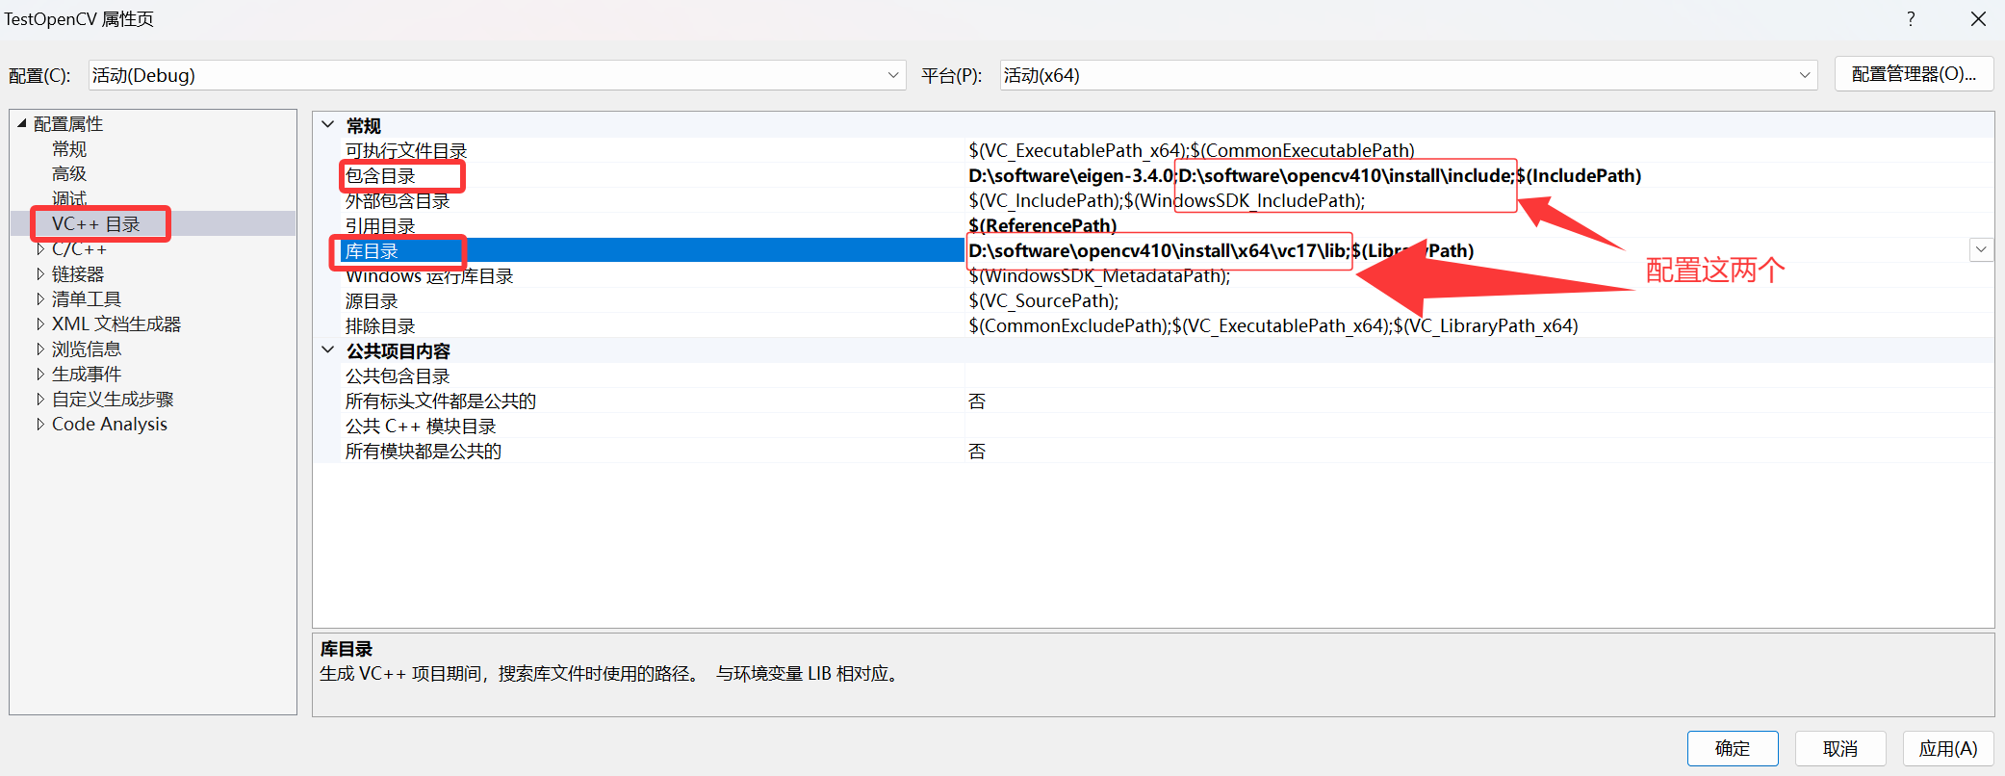Click the 配置管理器(O)... button
Image resolution: width=2005 pixels, height=776 pixels.
click(x=1914, y=74)
